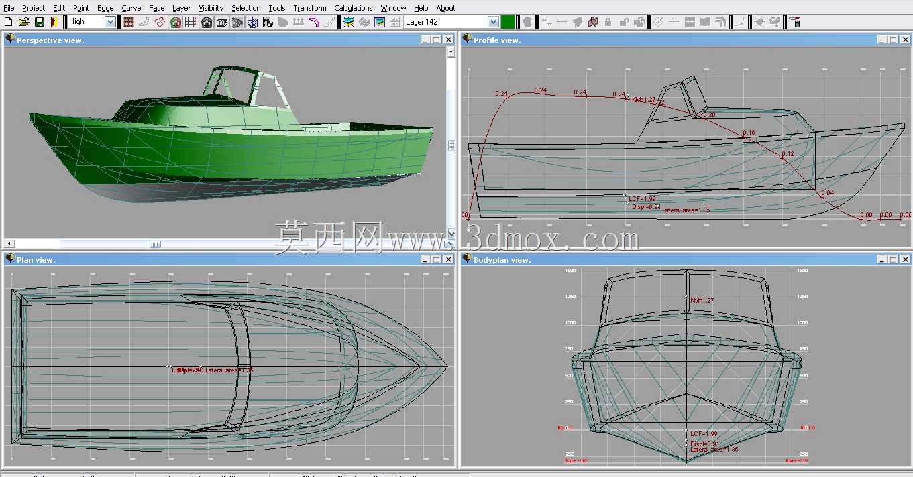Click the lock points padlock icon
The width and height of the screenshot is (913, 477).
pyautogui.click(x=608, y=22)
